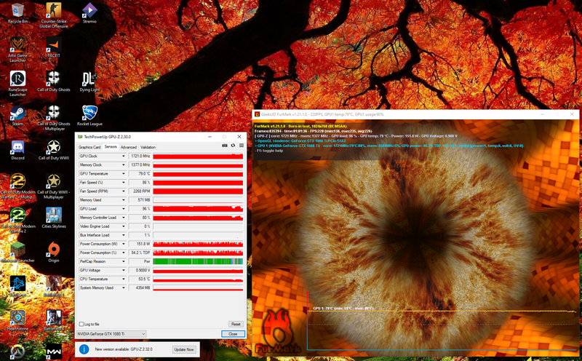The image size is (582, 361).
Task: Launch the Origin desktop shortcut
Action: pyautogui.click(x=53, y=252)
